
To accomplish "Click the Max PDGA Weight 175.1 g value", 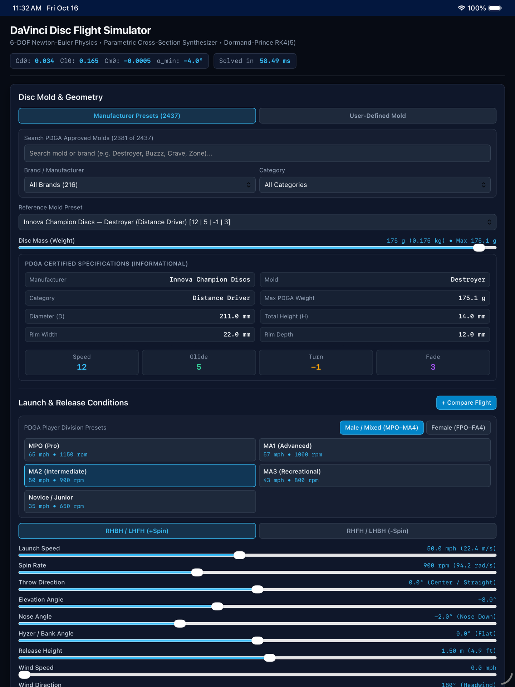I will (472, 298).
